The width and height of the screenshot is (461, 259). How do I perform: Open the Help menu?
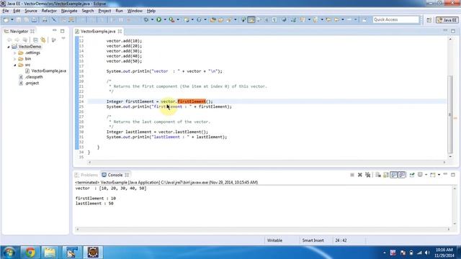[151, 11]
